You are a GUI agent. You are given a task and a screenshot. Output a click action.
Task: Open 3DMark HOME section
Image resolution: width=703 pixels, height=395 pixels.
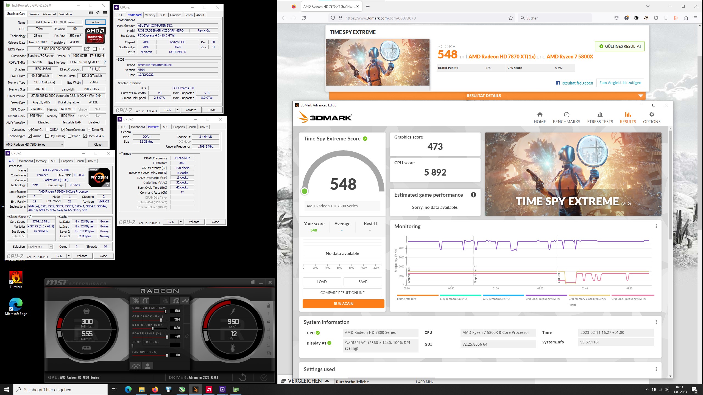540,118
